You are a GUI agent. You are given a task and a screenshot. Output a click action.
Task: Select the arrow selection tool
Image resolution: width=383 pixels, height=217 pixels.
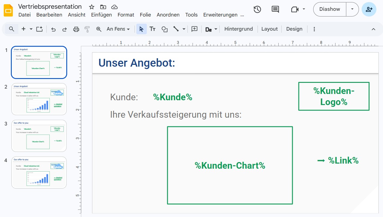pyautogui.click(x=141, y=29)
